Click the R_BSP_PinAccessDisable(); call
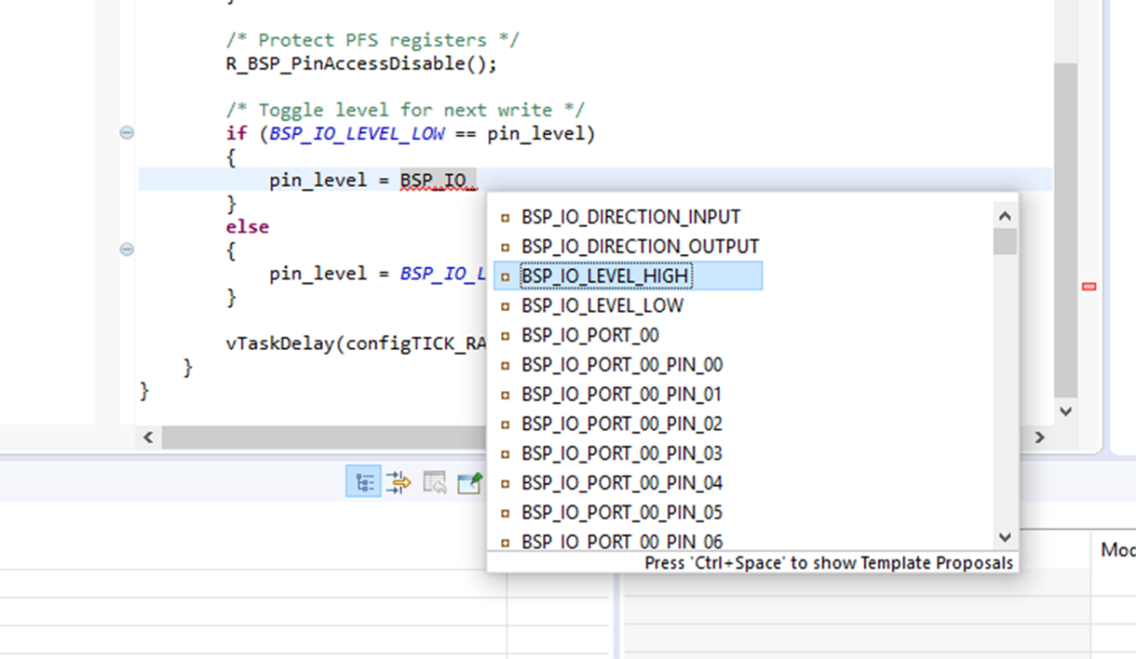The height and width of the screenshot is (659, 1136). click(361, 64)
